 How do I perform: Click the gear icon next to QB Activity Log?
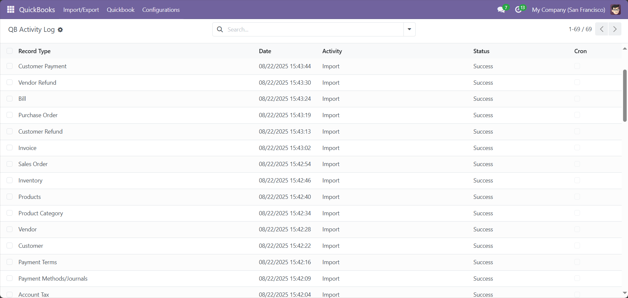coord(60,30)
